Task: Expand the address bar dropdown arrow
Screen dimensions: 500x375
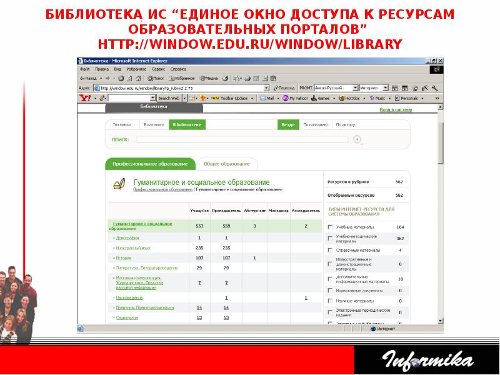Action: point(266,88)
